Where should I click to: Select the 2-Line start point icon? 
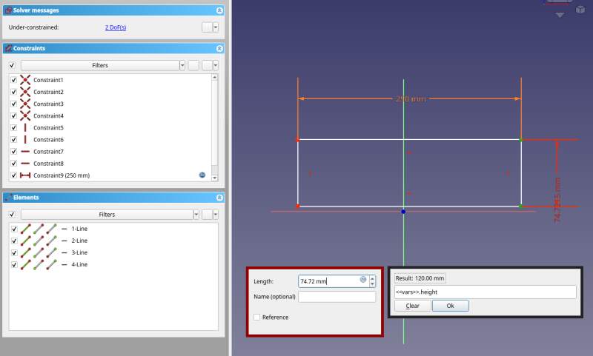pyautogui.click(x=39, y=241)
